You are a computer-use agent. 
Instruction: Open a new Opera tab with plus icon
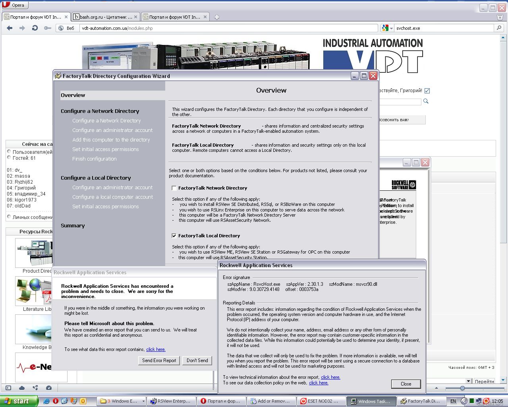217,17
